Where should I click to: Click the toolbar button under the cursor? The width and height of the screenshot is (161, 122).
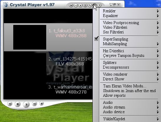tap(94, 5)
